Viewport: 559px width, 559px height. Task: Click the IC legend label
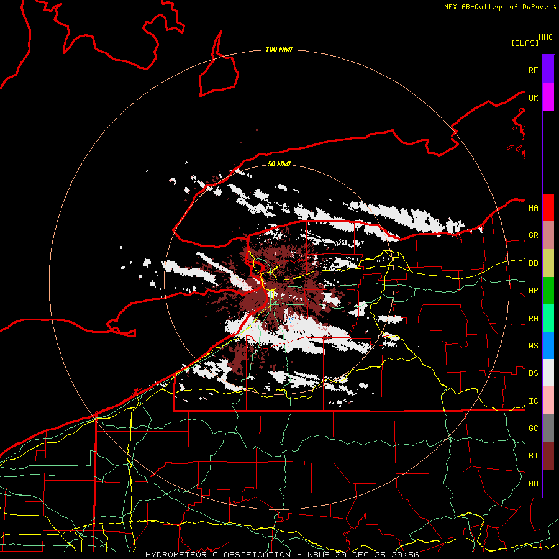[533, 401]
